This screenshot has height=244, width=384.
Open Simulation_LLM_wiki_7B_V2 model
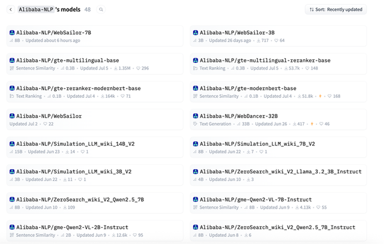(x=278, y=147)
